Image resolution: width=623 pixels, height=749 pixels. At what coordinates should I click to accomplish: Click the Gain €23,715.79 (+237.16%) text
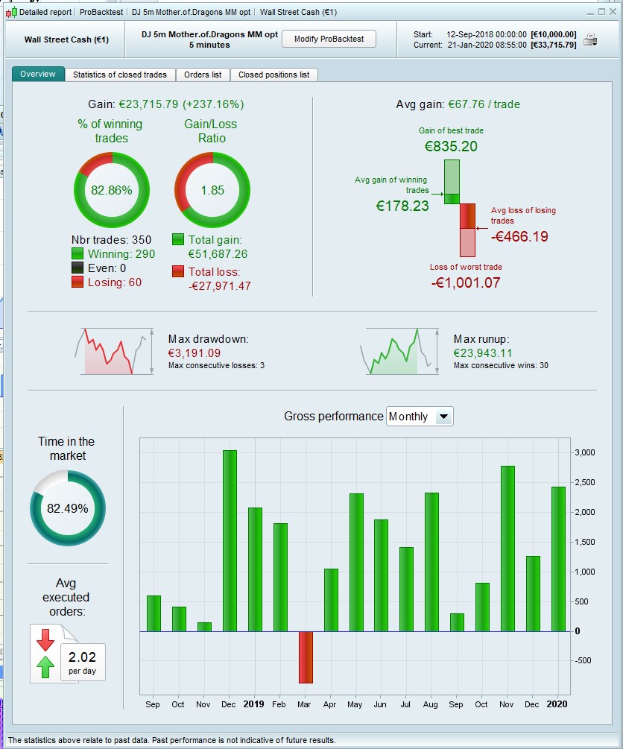pos(165,104)
